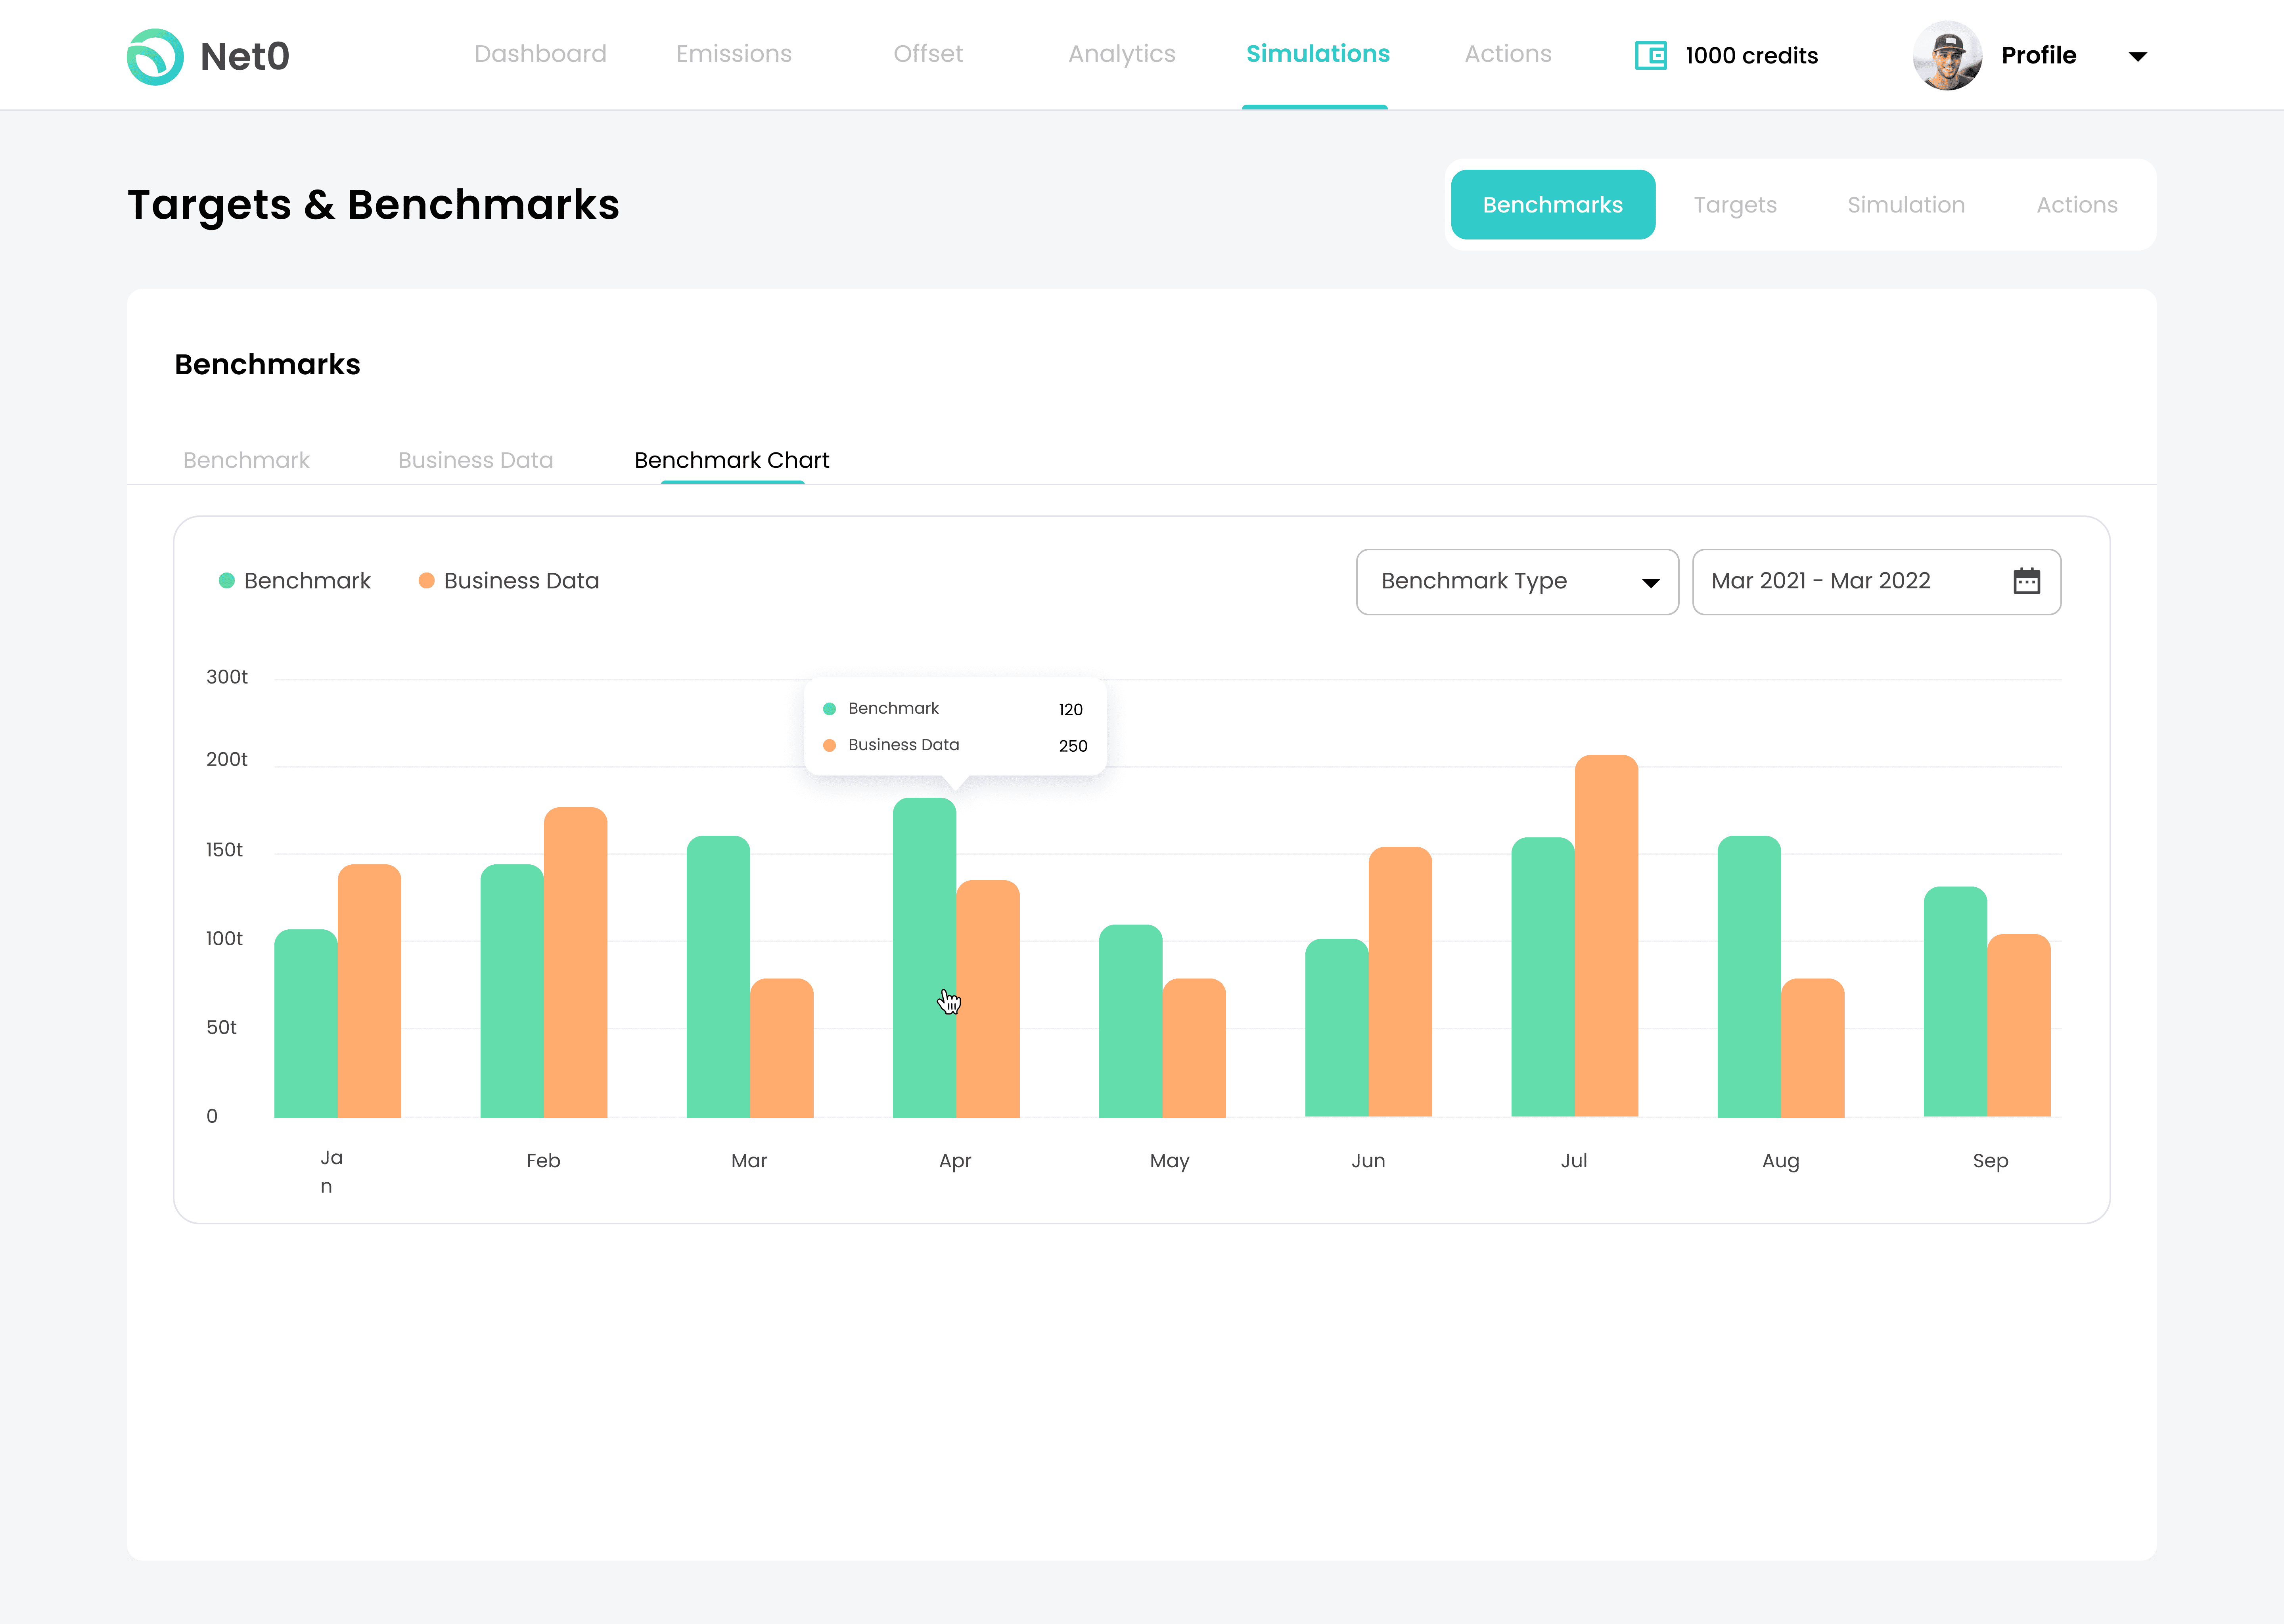Go to the Dashboard nav item
The image size is (2284, 1624).
click(540, 54)
